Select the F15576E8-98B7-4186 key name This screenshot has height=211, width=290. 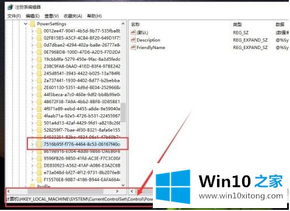pos(82,180)
